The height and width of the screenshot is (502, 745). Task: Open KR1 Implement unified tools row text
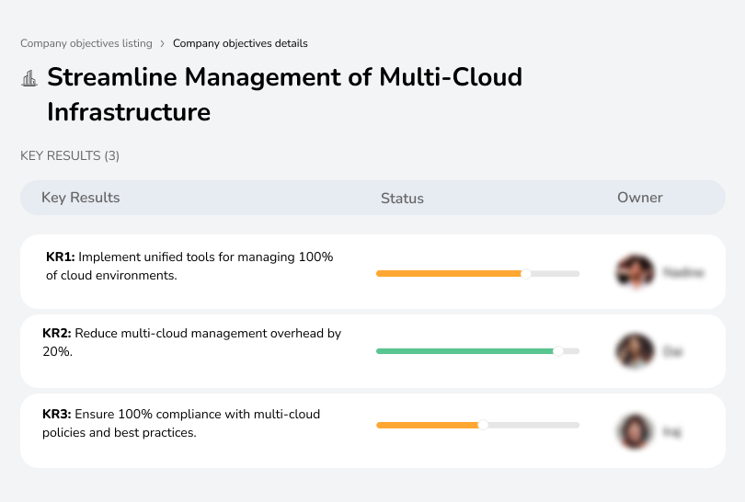(x=189, y=266)
